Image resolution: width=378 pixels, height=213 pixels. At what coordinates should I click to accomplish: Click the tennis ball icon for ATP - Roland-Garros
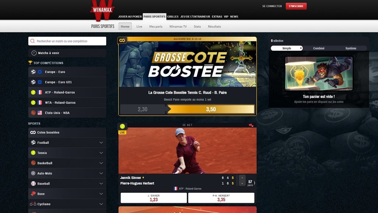33,92
